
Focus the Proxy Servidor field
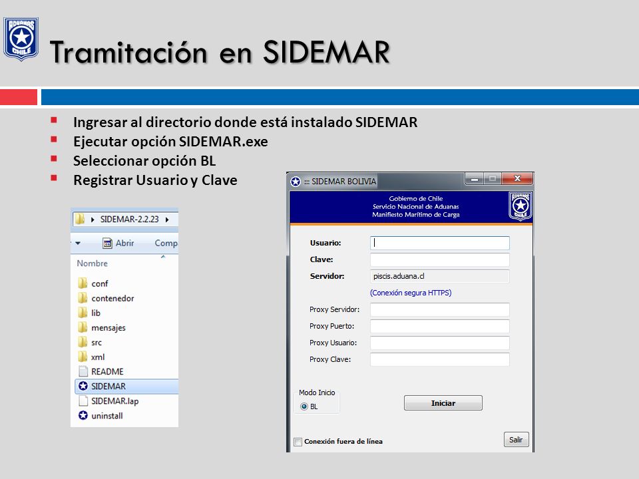(x=440, y=309)
